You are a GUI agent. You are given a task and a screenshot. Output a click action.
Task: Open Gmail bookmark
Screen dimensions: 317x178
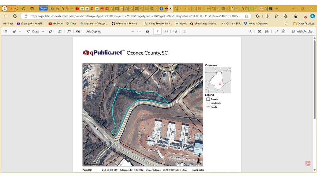pos(8,23)
